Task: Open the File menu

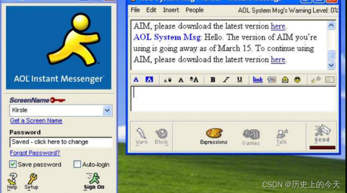Action: 135,10
